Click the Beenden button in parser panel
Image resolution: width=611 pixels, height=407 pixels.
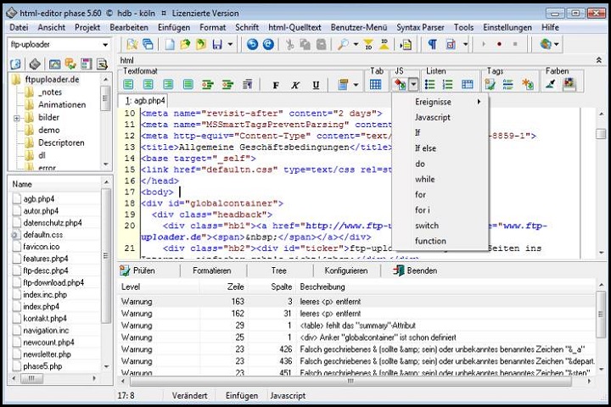coord(416,270)
